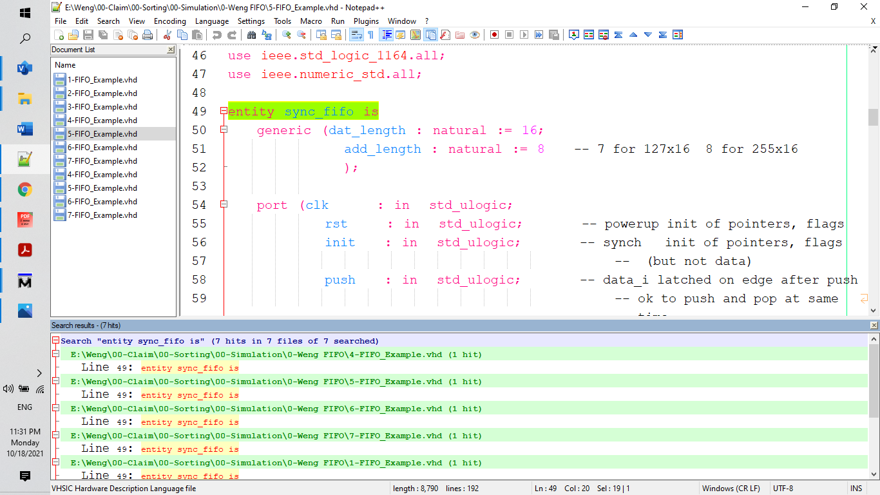Start macro recording with the red dot icon

point(494,35)
